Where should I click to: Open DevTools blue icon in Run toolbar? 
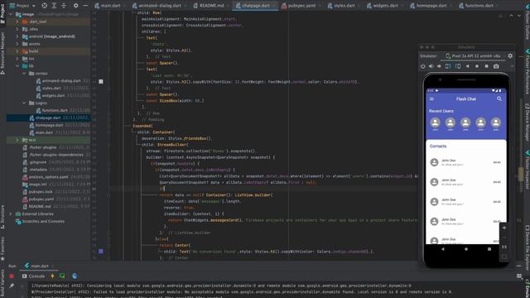point(75,276)
